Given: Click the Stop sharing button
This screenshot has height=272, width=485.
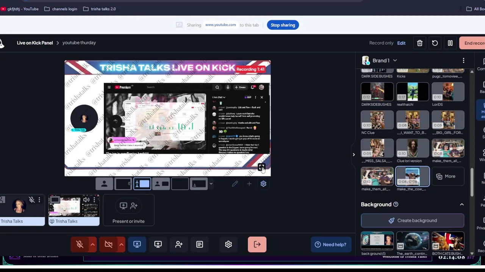Looking at the screenshot, I should pos(283,25).
